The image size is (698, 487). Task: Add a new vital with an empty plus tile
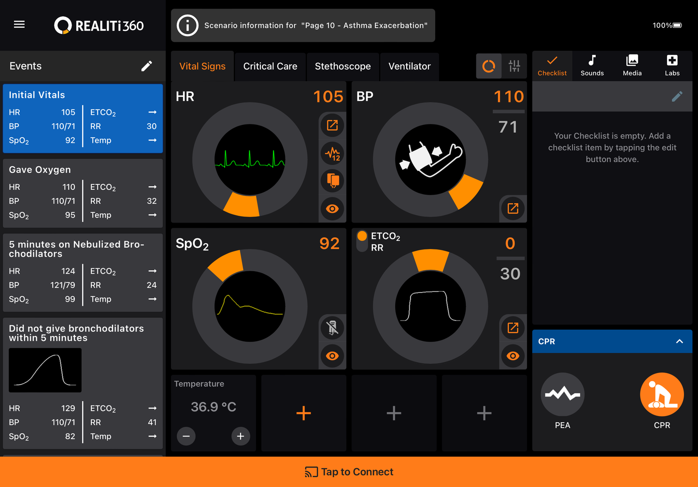pyautogui.click(x=303, y=413)
